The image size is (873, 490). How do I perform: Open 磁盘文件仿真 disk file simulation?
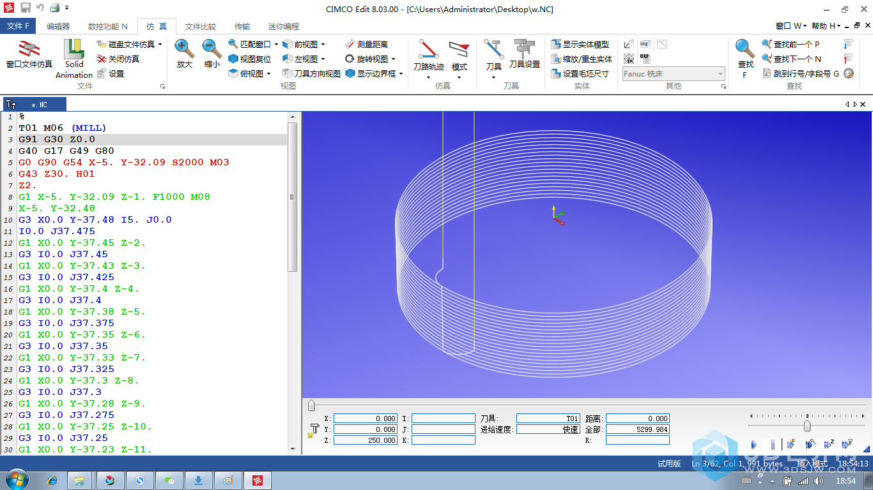coord(126,44)
